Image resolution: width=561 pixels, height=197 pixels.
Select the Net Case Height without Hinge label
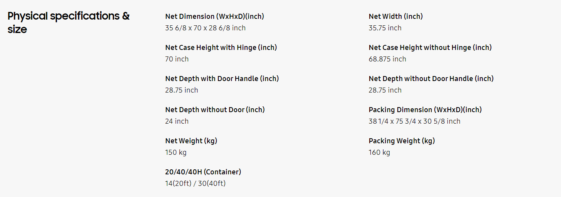(x=430, y=48)
